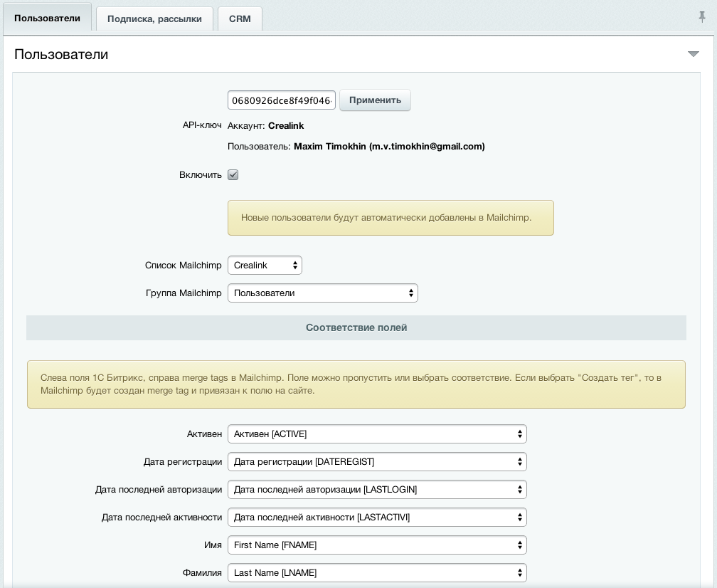Open the Группа Mailchimp dropdown
717x588 pixels.
click(322, 293)
